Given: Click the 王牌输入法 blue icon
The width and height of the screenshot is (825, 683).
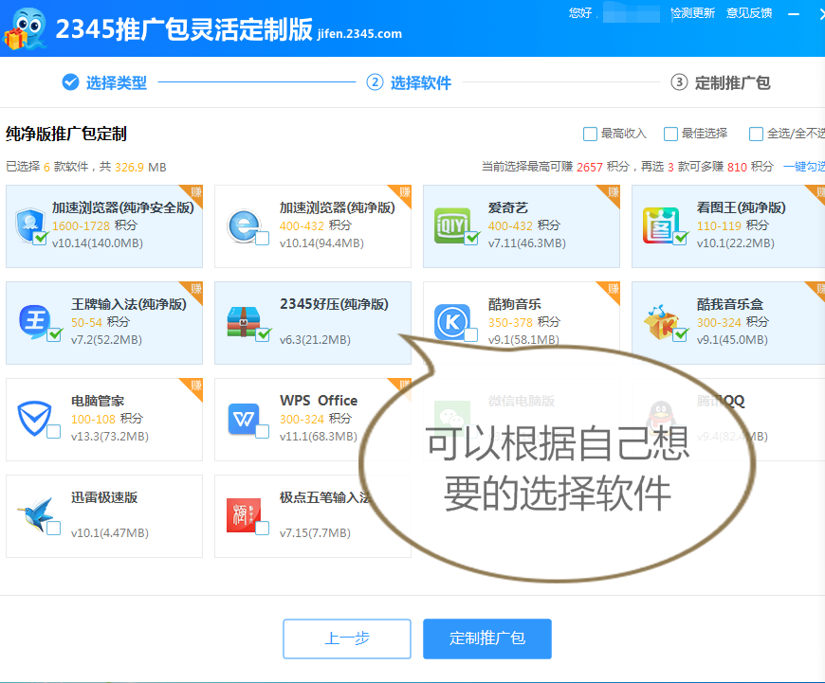Looking at the screenshot, I should click(x=35, y=321).
